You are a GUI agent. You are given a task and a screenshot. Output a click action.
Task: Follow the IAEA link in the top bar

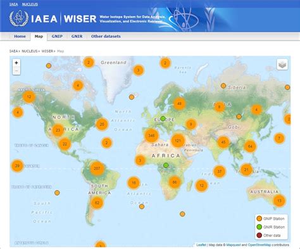(13, 4)
